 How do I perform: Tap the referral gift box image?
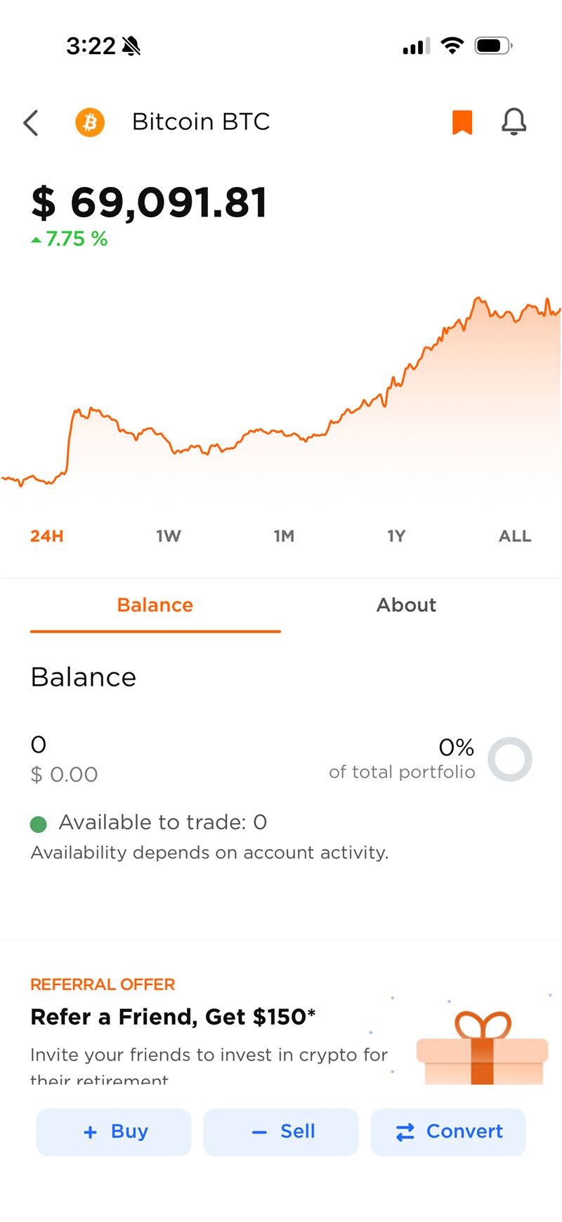coord(482,1047)
